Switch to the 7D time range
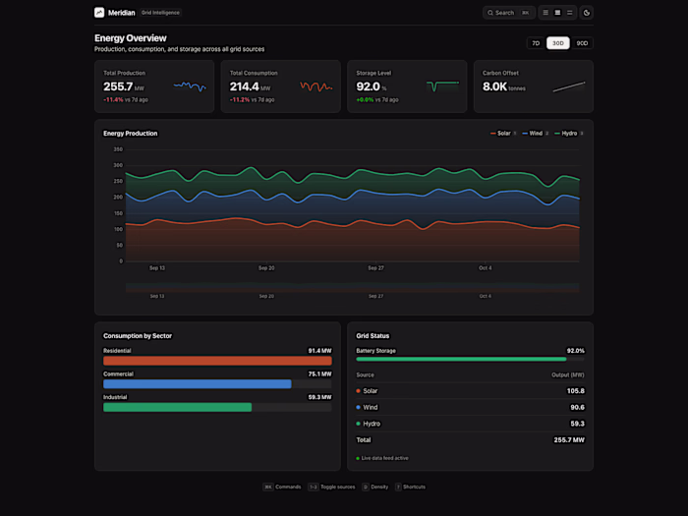688x516 pixels. pyautogui.click(x=536, y=43)
